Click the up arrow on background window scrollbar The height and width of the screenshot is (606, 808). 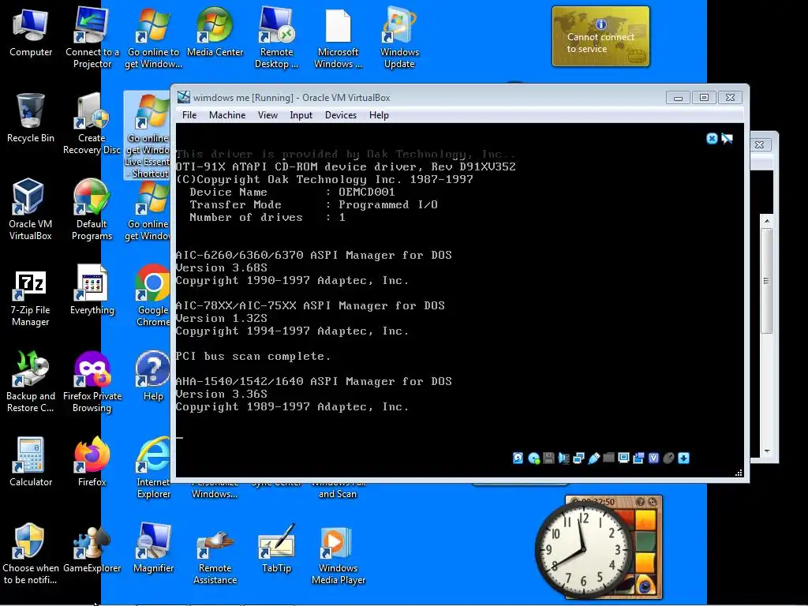(x=767, y=221)
